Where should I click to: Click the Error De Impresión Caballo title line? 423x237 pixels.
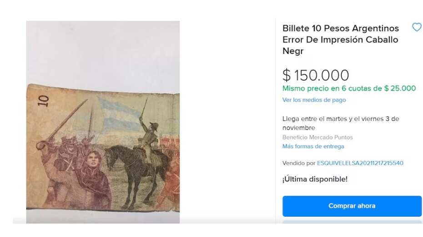coord(341,39)
